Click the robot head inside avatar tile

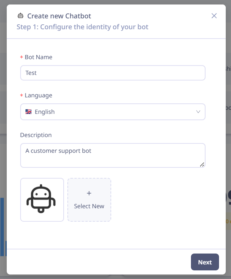coord(41,197)
